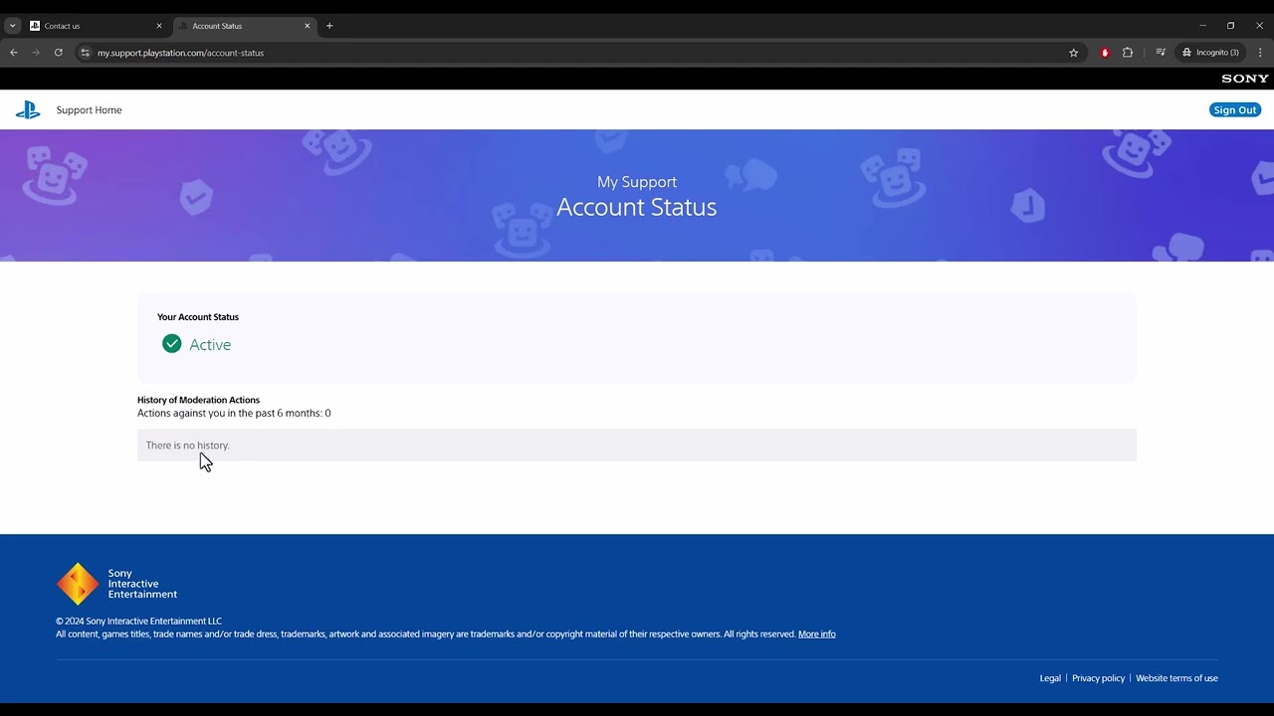The height and width of the screenshot is (716, 1274).
Task: Click the Incognito (3) indicator
Action: coord(1210,53)
